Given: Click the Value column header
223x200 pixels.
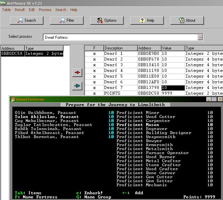Looking at the screenshot, I should (x=173, y=48).
